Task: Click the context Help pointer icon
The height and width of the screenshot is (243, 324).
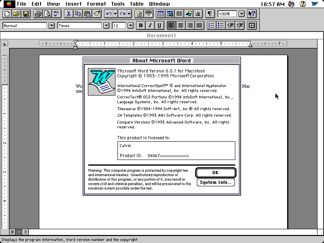Action: pos(252,14)
